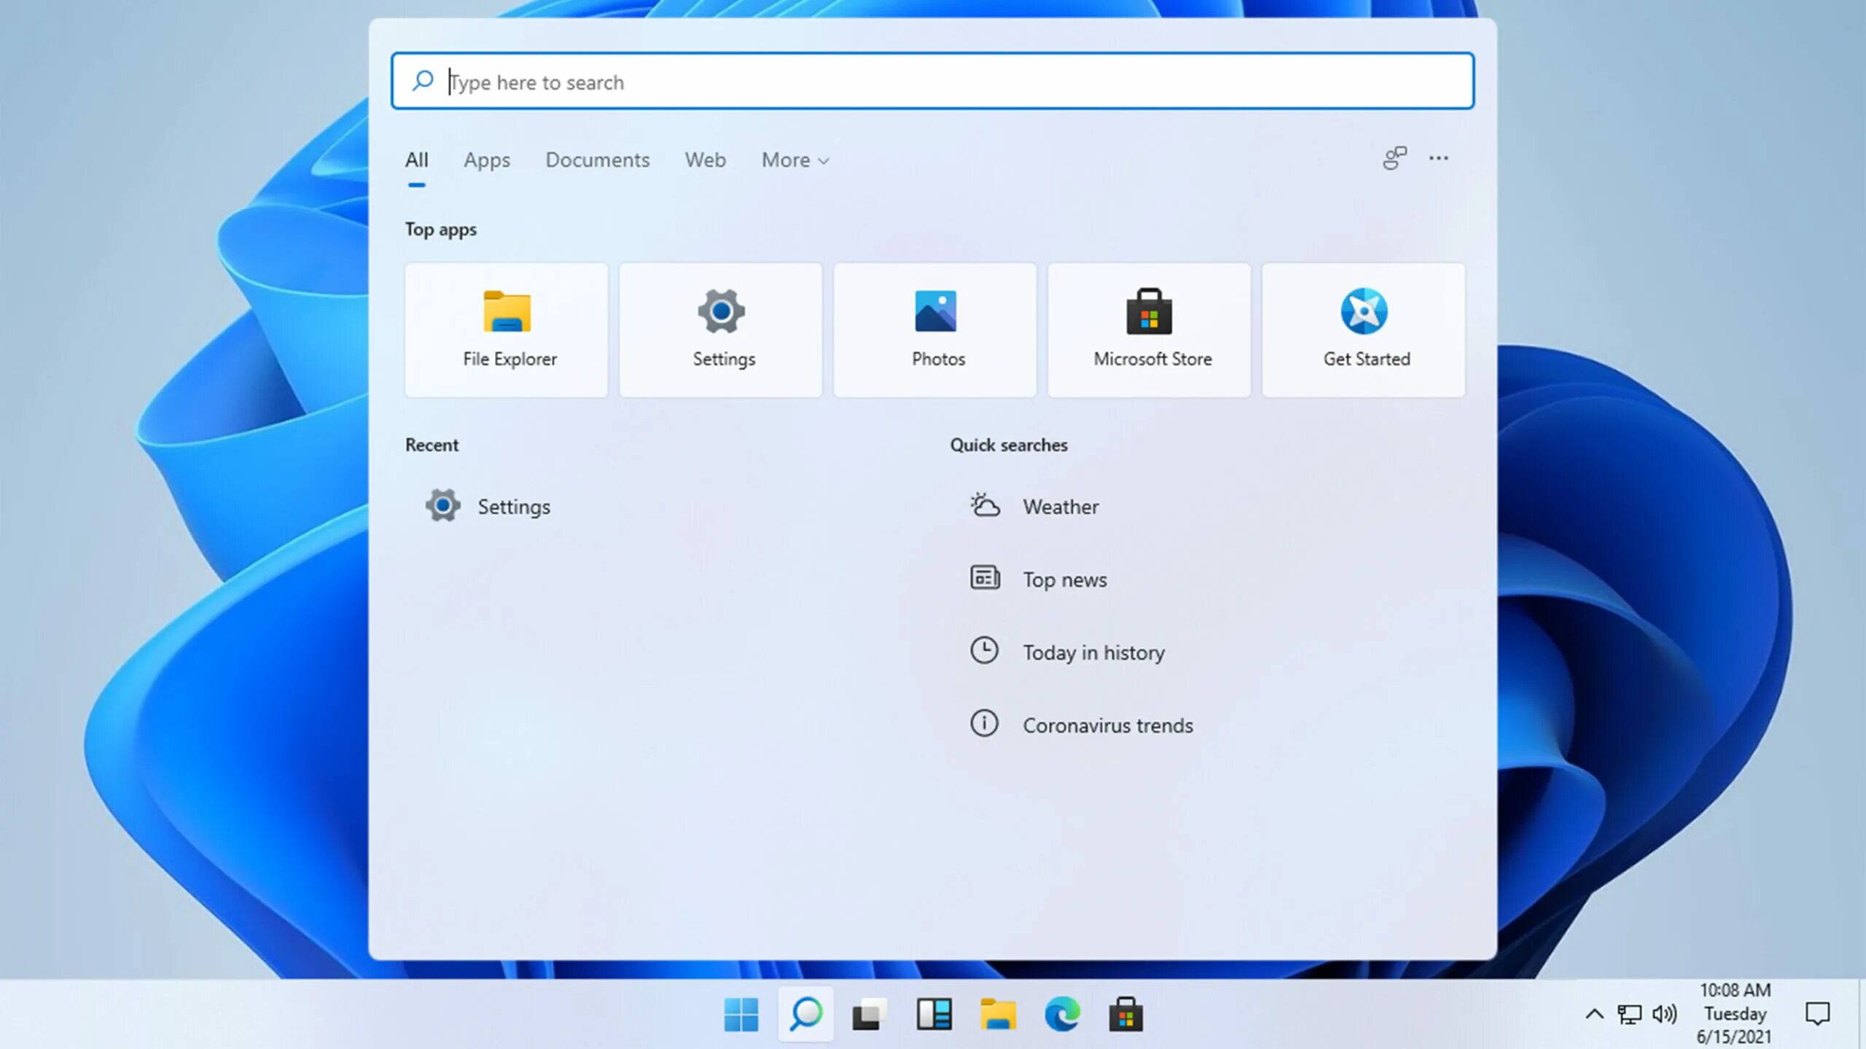Click the search input field
This screenshot has height=1049, width=1866.
click(x=933, y=81)
